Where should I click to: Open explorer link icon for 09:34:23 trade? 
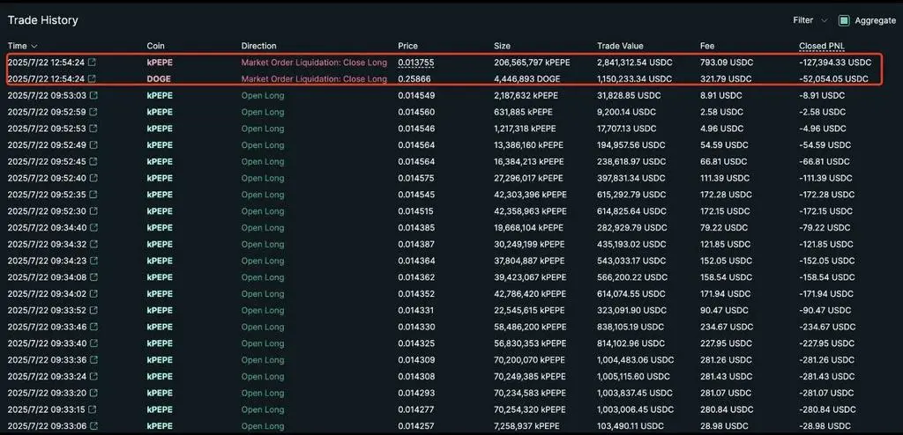[x=93, y=261]
